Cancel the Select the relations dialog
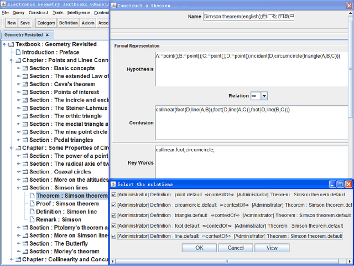The image size is (354, 266). pos(236,248)
